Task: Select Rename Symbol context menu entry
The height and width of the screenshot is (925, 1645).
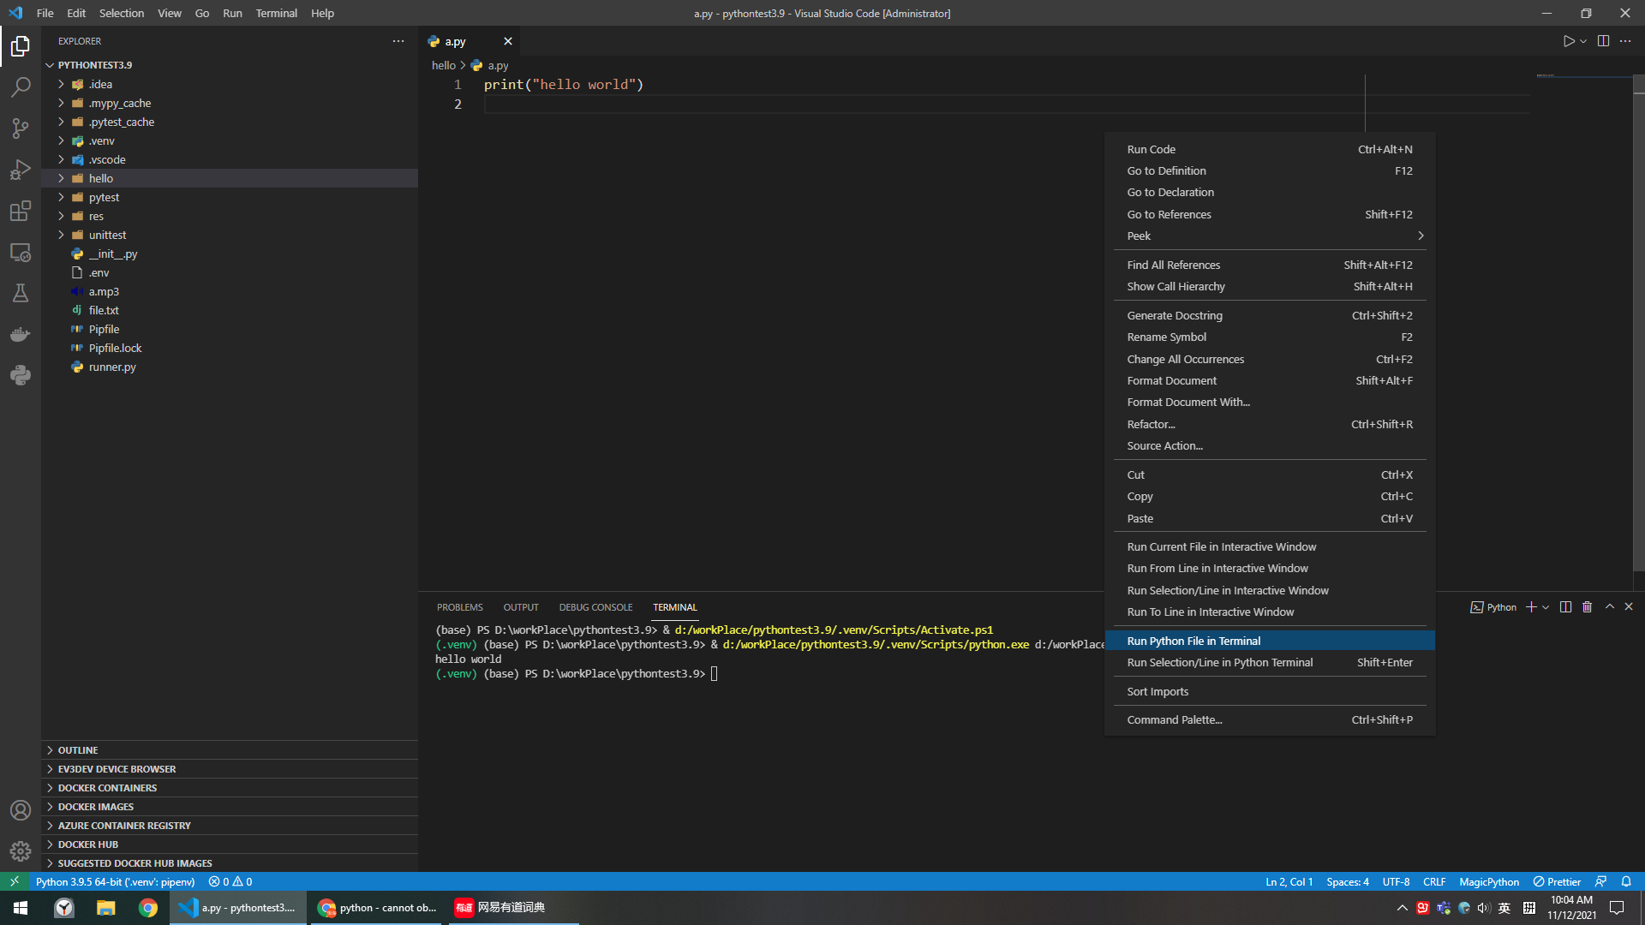Action: [x=1270, y=337]
